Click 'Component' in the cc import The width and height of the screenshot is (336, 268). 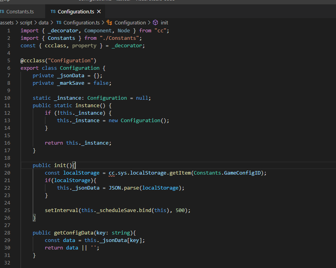pos(98,31)
